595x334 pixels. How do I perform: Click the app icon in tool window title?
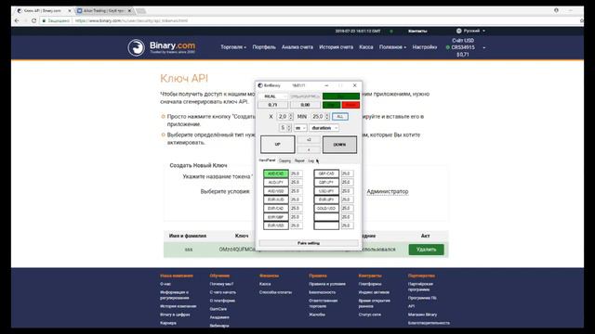(x=260, y=85)
